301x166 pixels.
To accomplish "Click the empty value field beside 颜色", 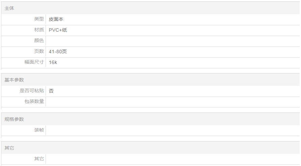I will click(172, 41).
